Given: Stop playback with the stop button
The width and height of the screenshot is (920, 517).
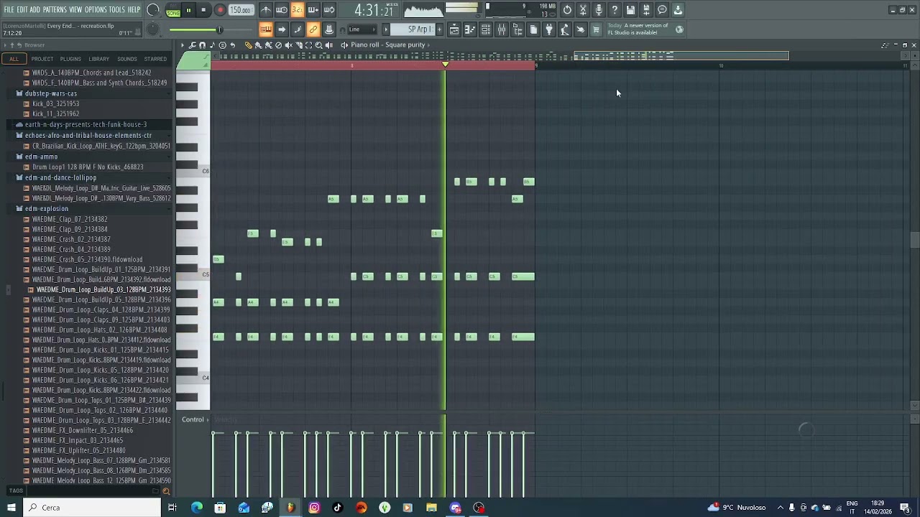Looking at the screenshot, I should coord(203,10).
